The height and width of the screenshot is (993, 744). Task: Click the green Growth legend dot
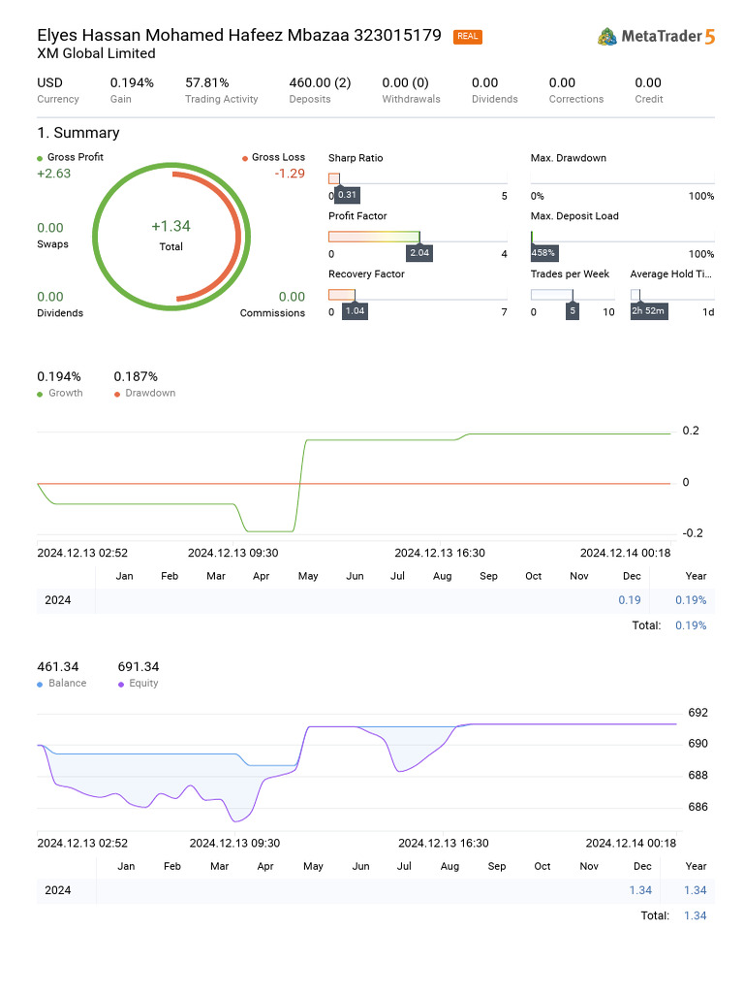coord(40,394)
